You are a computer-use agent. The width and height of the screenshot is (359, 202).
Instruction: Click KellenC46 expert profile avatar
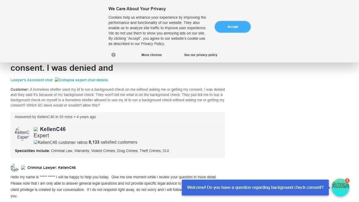pyautogui.click(x=22, y=134)
